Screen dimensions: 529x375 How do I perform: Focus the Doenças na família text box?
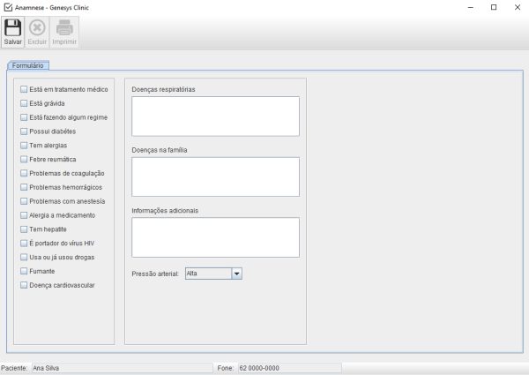coord(215,176)
